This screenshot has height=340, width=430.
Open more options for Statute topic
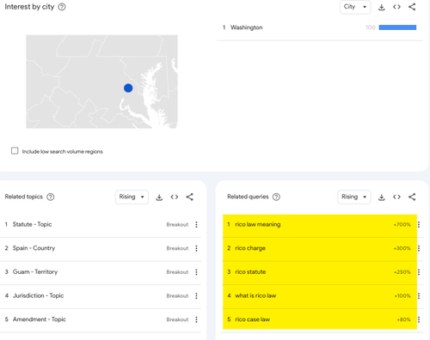click(x=196, y=224)
